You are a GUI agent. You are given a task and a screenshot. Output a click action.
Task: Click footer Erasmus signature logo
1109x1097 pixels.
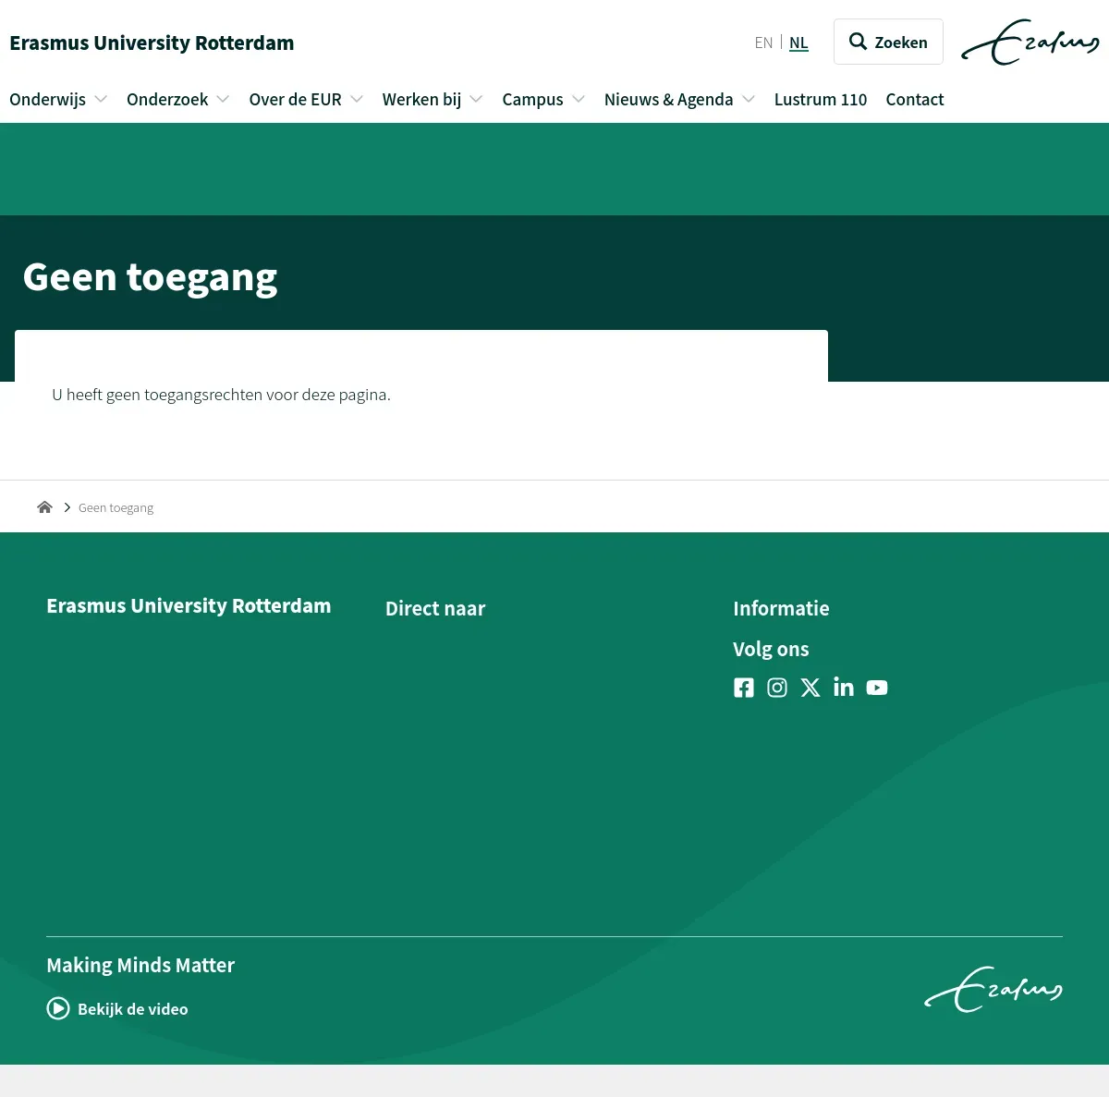coord(993,990)
